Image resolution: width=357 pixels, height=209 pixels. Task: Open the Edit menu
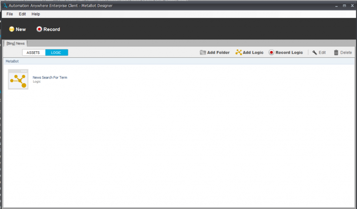[x=22, y=14]
